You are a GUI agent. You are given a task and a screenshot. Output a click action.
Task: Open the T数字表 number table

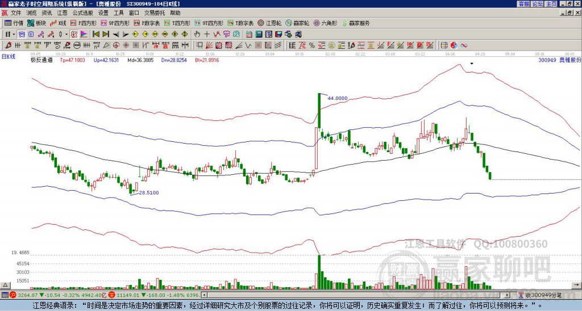click(x=240, y=23)
